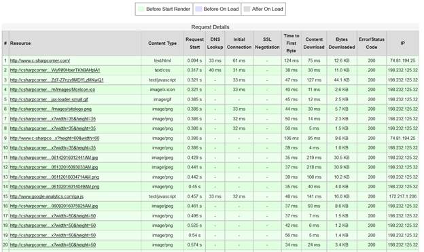Click the SSL Negotiation column header
This screenshot has width=424, height=252.
point(267,43)
